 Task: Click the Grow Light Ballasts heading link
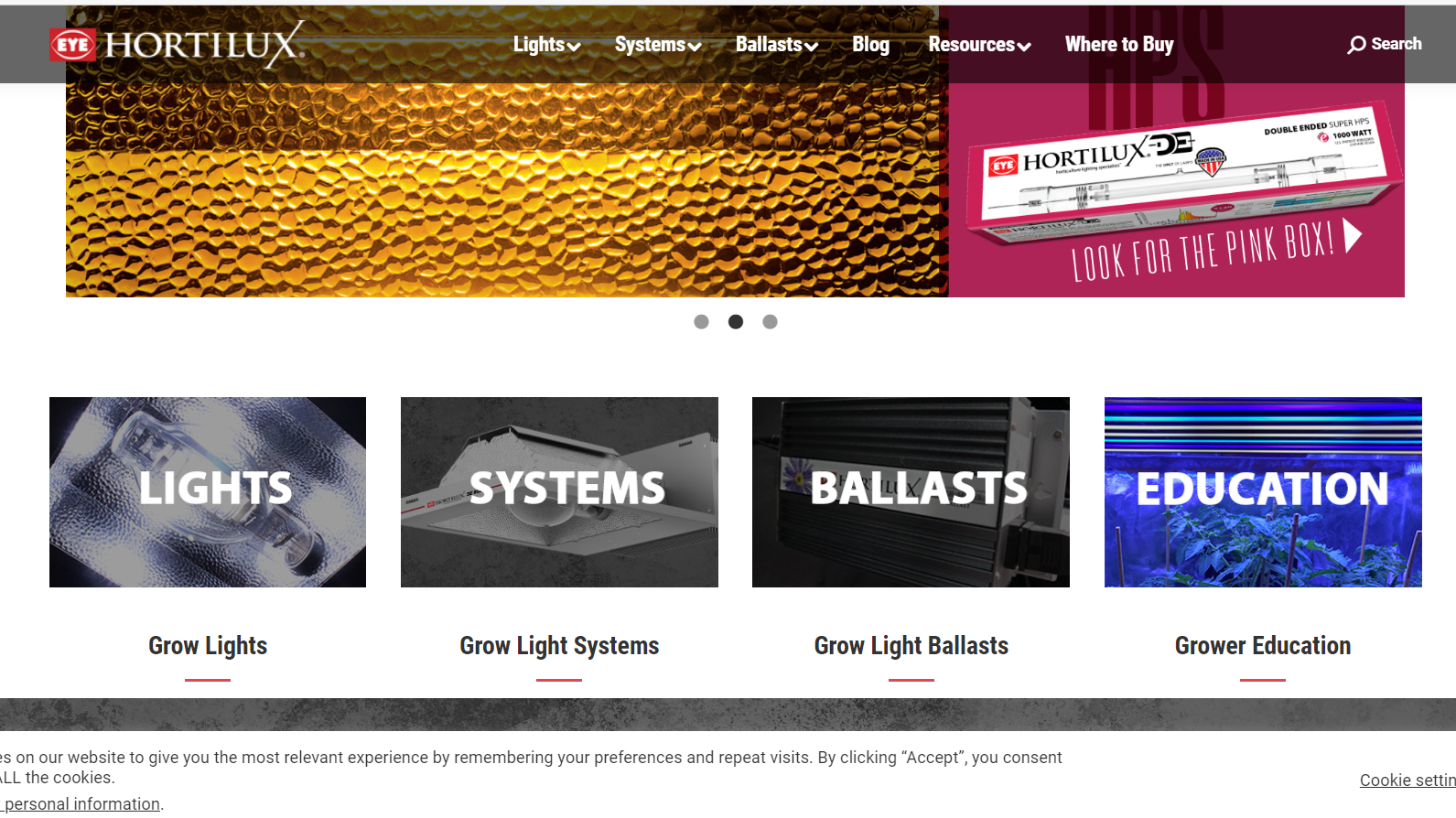[x=911, y=646]
